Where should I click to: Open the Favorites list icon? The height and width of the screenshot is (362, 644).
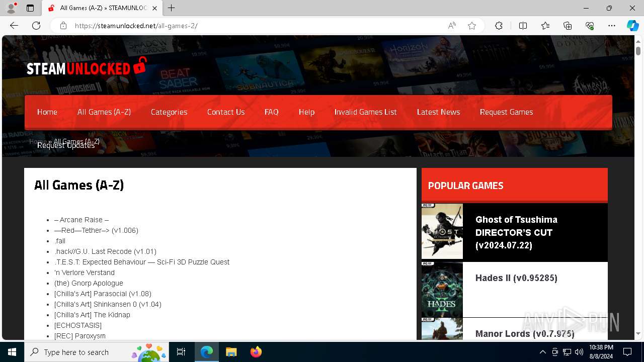click(545, 26)
